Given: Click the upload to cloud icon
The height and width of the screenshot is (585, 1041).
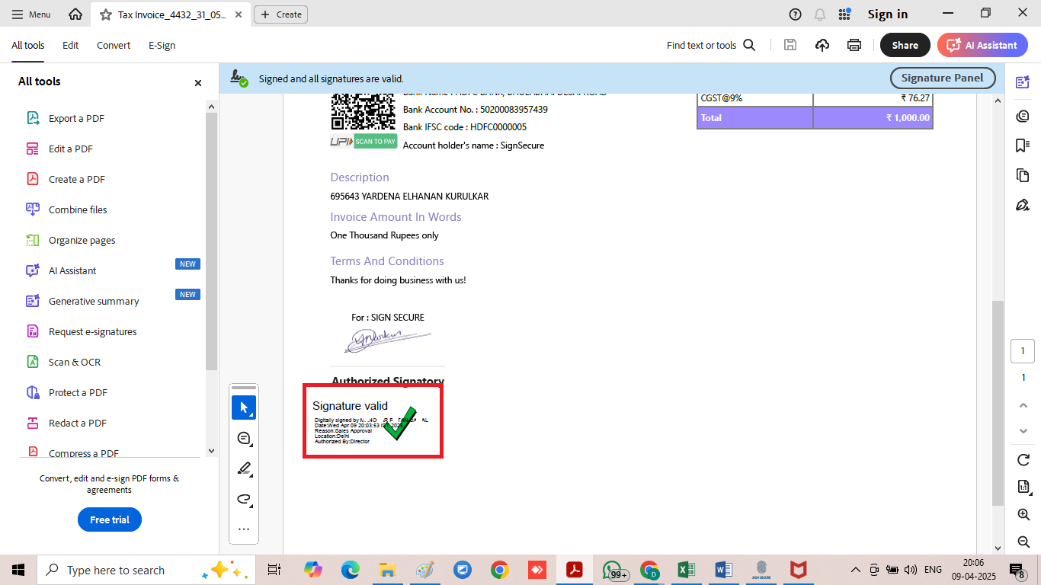Looking at the screenshot, I should 822,45.
